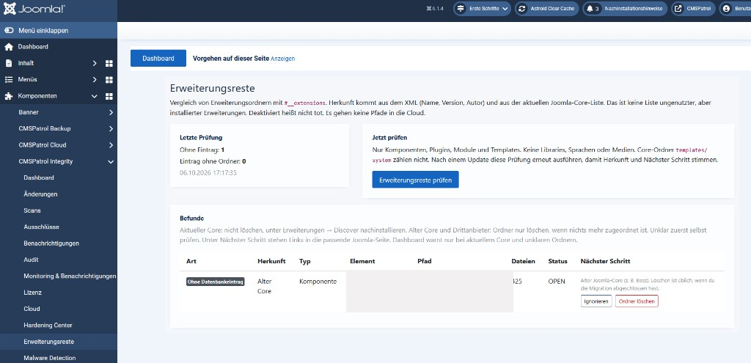Open the Erste Schritte dropdown
This screenshot has width=751, height=363.
(482, 9)
